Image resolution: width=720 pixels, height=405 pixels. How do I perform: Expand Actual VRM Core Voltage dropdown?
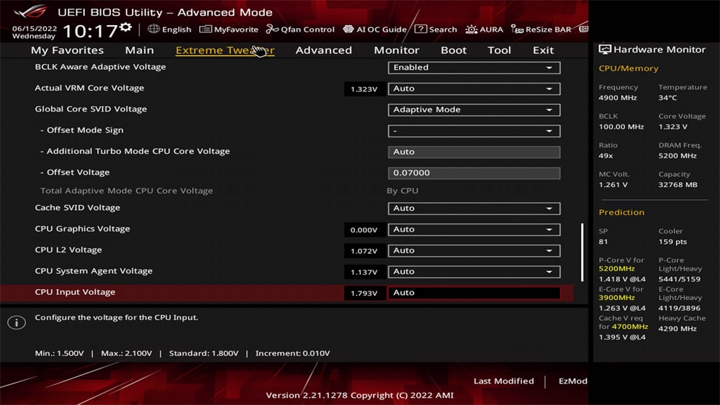[474, 88]
